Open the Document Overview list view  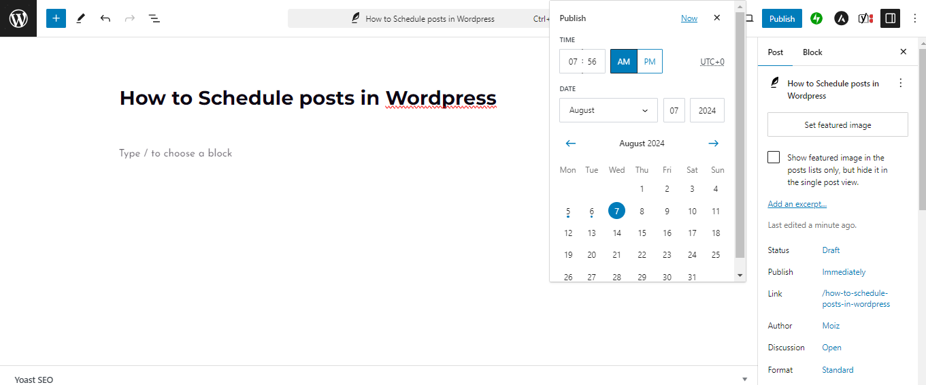tap(154, 18)
